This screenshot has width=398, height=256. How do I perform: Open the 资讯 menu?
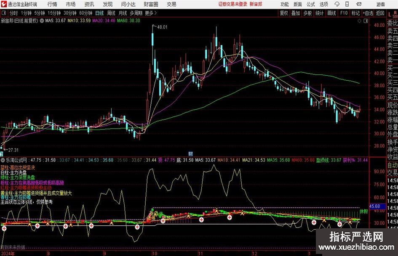pos(89,4)
